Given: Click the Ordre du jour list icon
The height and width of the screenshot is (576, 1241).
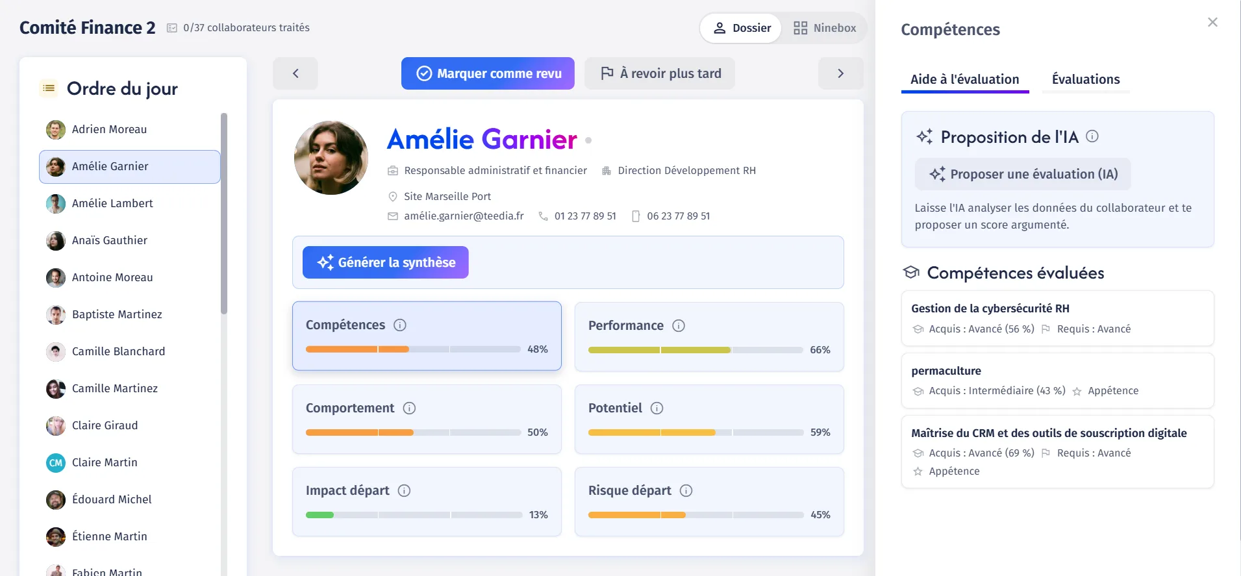Looking at the screenshot, I should click(49, 88).
